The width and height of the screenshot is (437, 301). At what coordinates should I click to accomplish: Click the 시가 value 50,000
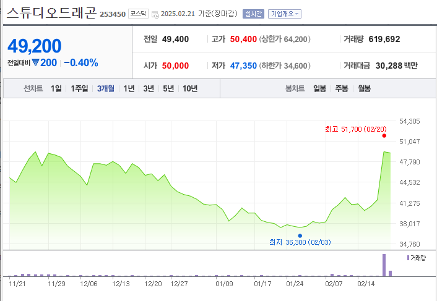pos(175,66)
